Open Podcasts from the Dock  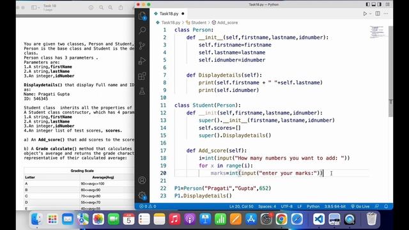point(190,219)
